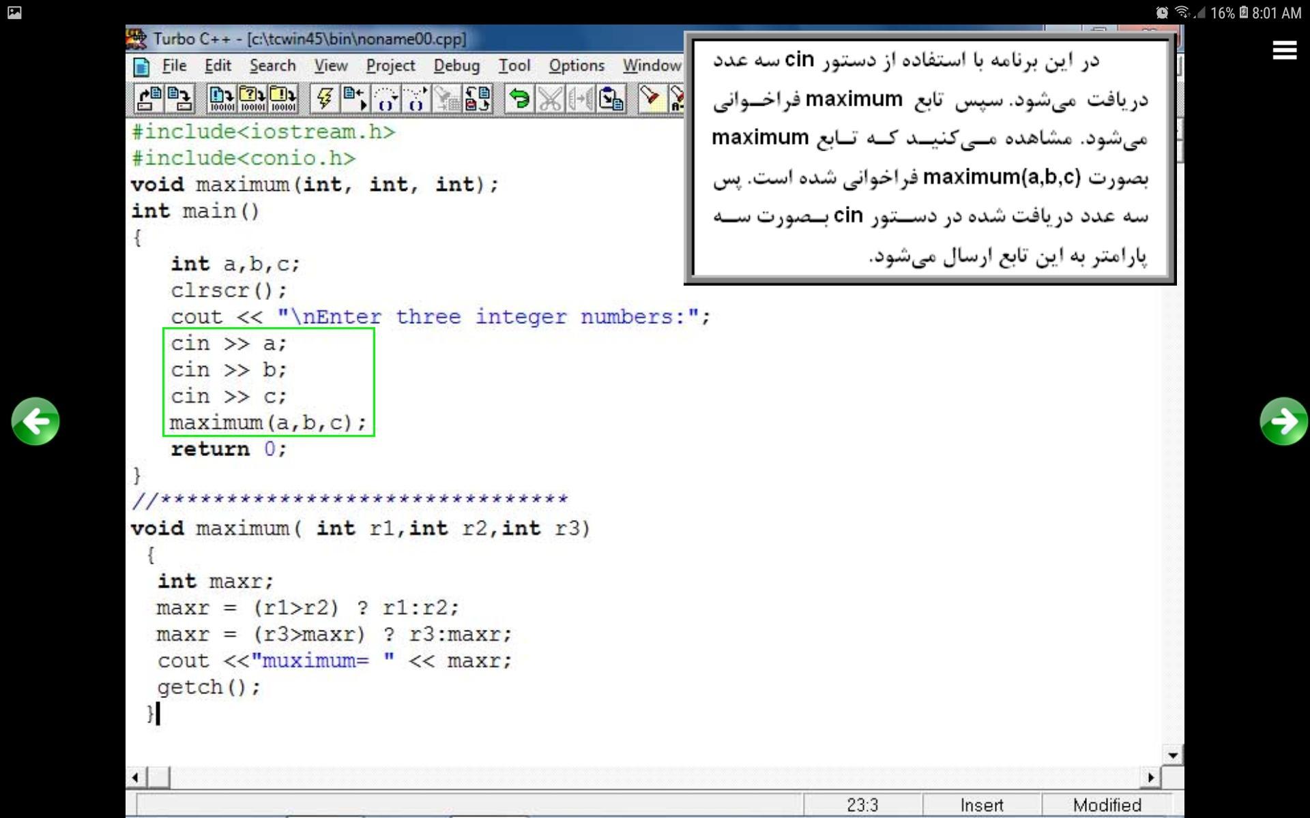Viewport: 1310px width, 818px height.
Task: Click the 'maxr = (r1>r2) ? r1:r2;' line
Action: (x=308, y=608)
